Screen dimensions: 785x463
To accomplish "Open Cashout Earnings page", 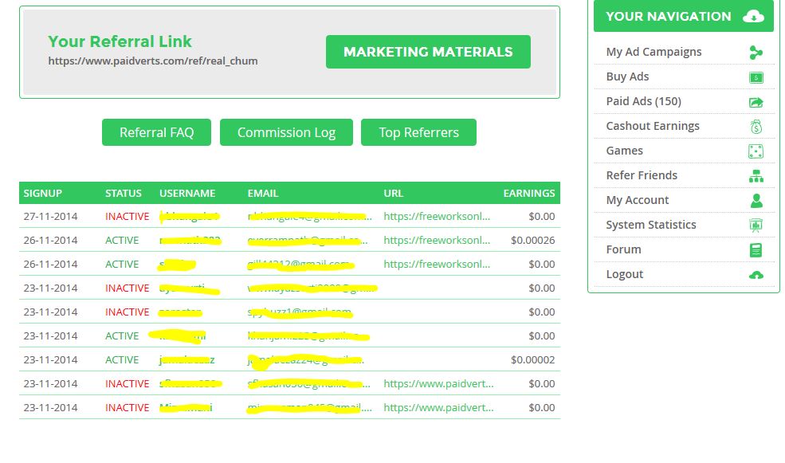I will 653,126.
